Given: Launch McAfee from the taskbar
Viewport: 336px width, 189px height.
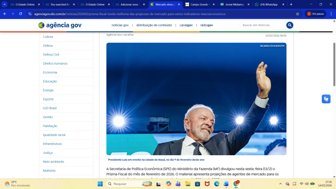Looking at the screenshot, I should pyautogui.click(x=207, y=184).
